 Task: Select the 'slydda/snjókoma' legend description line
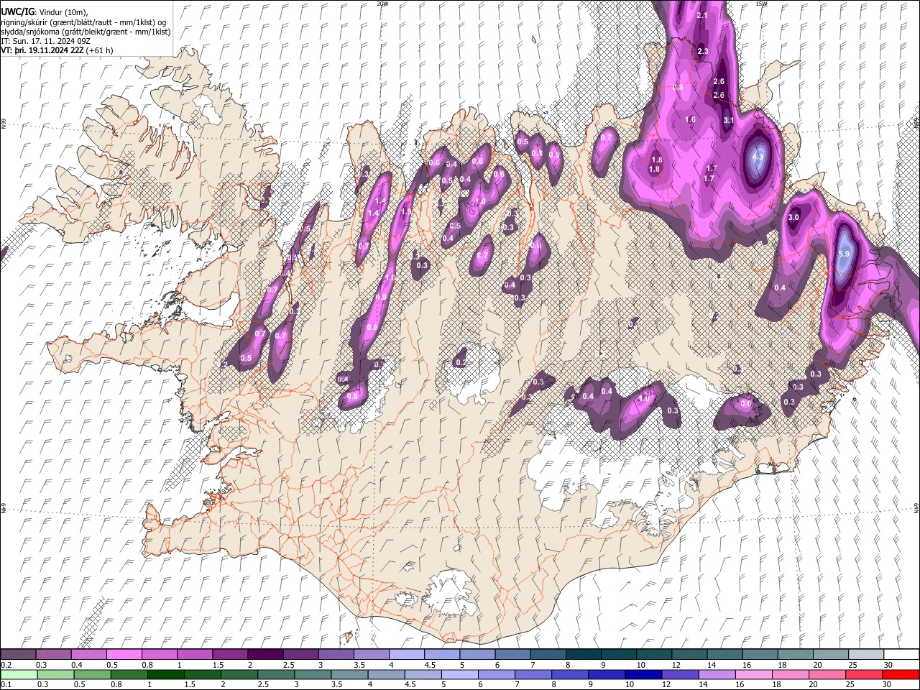tap(86, 32)
